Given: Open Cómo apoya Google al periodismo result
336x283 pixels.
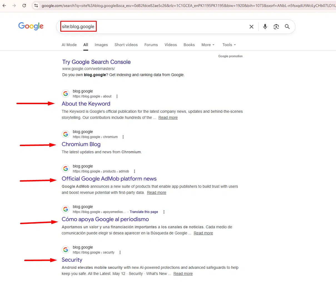Looking at the screenshot, I should (x=105, y=219).
